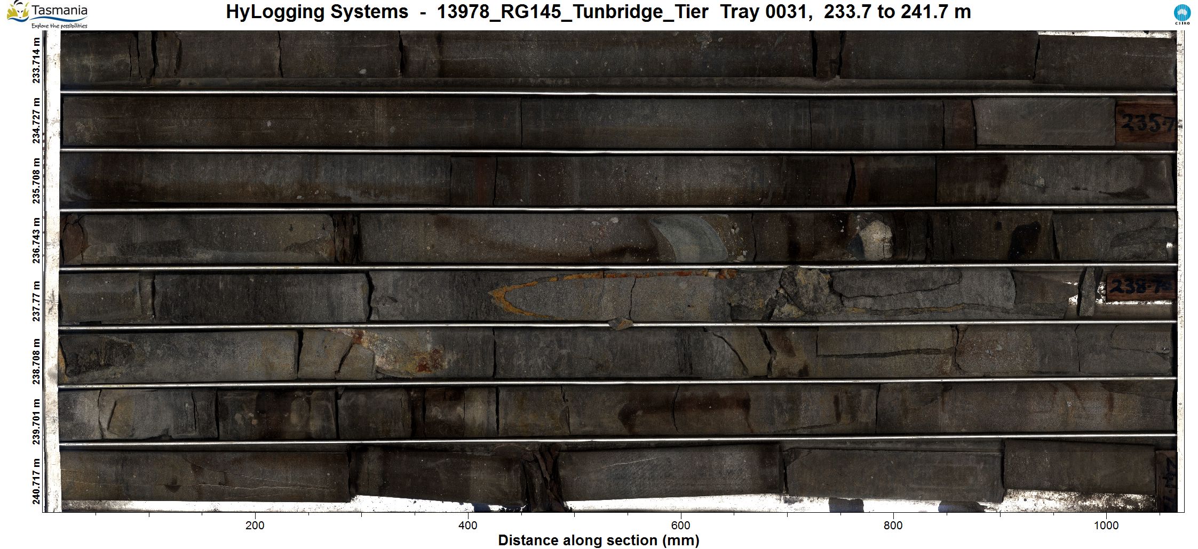This screenshot has width=1198, height=549.
Task: Click the 600 mm axis tick label
Action: [x=680, y=526]
